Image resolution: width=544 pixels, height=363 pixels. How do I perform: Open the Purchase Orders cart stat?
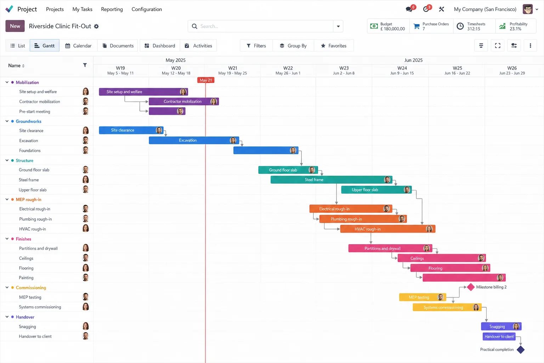click(x=431, y=26)
